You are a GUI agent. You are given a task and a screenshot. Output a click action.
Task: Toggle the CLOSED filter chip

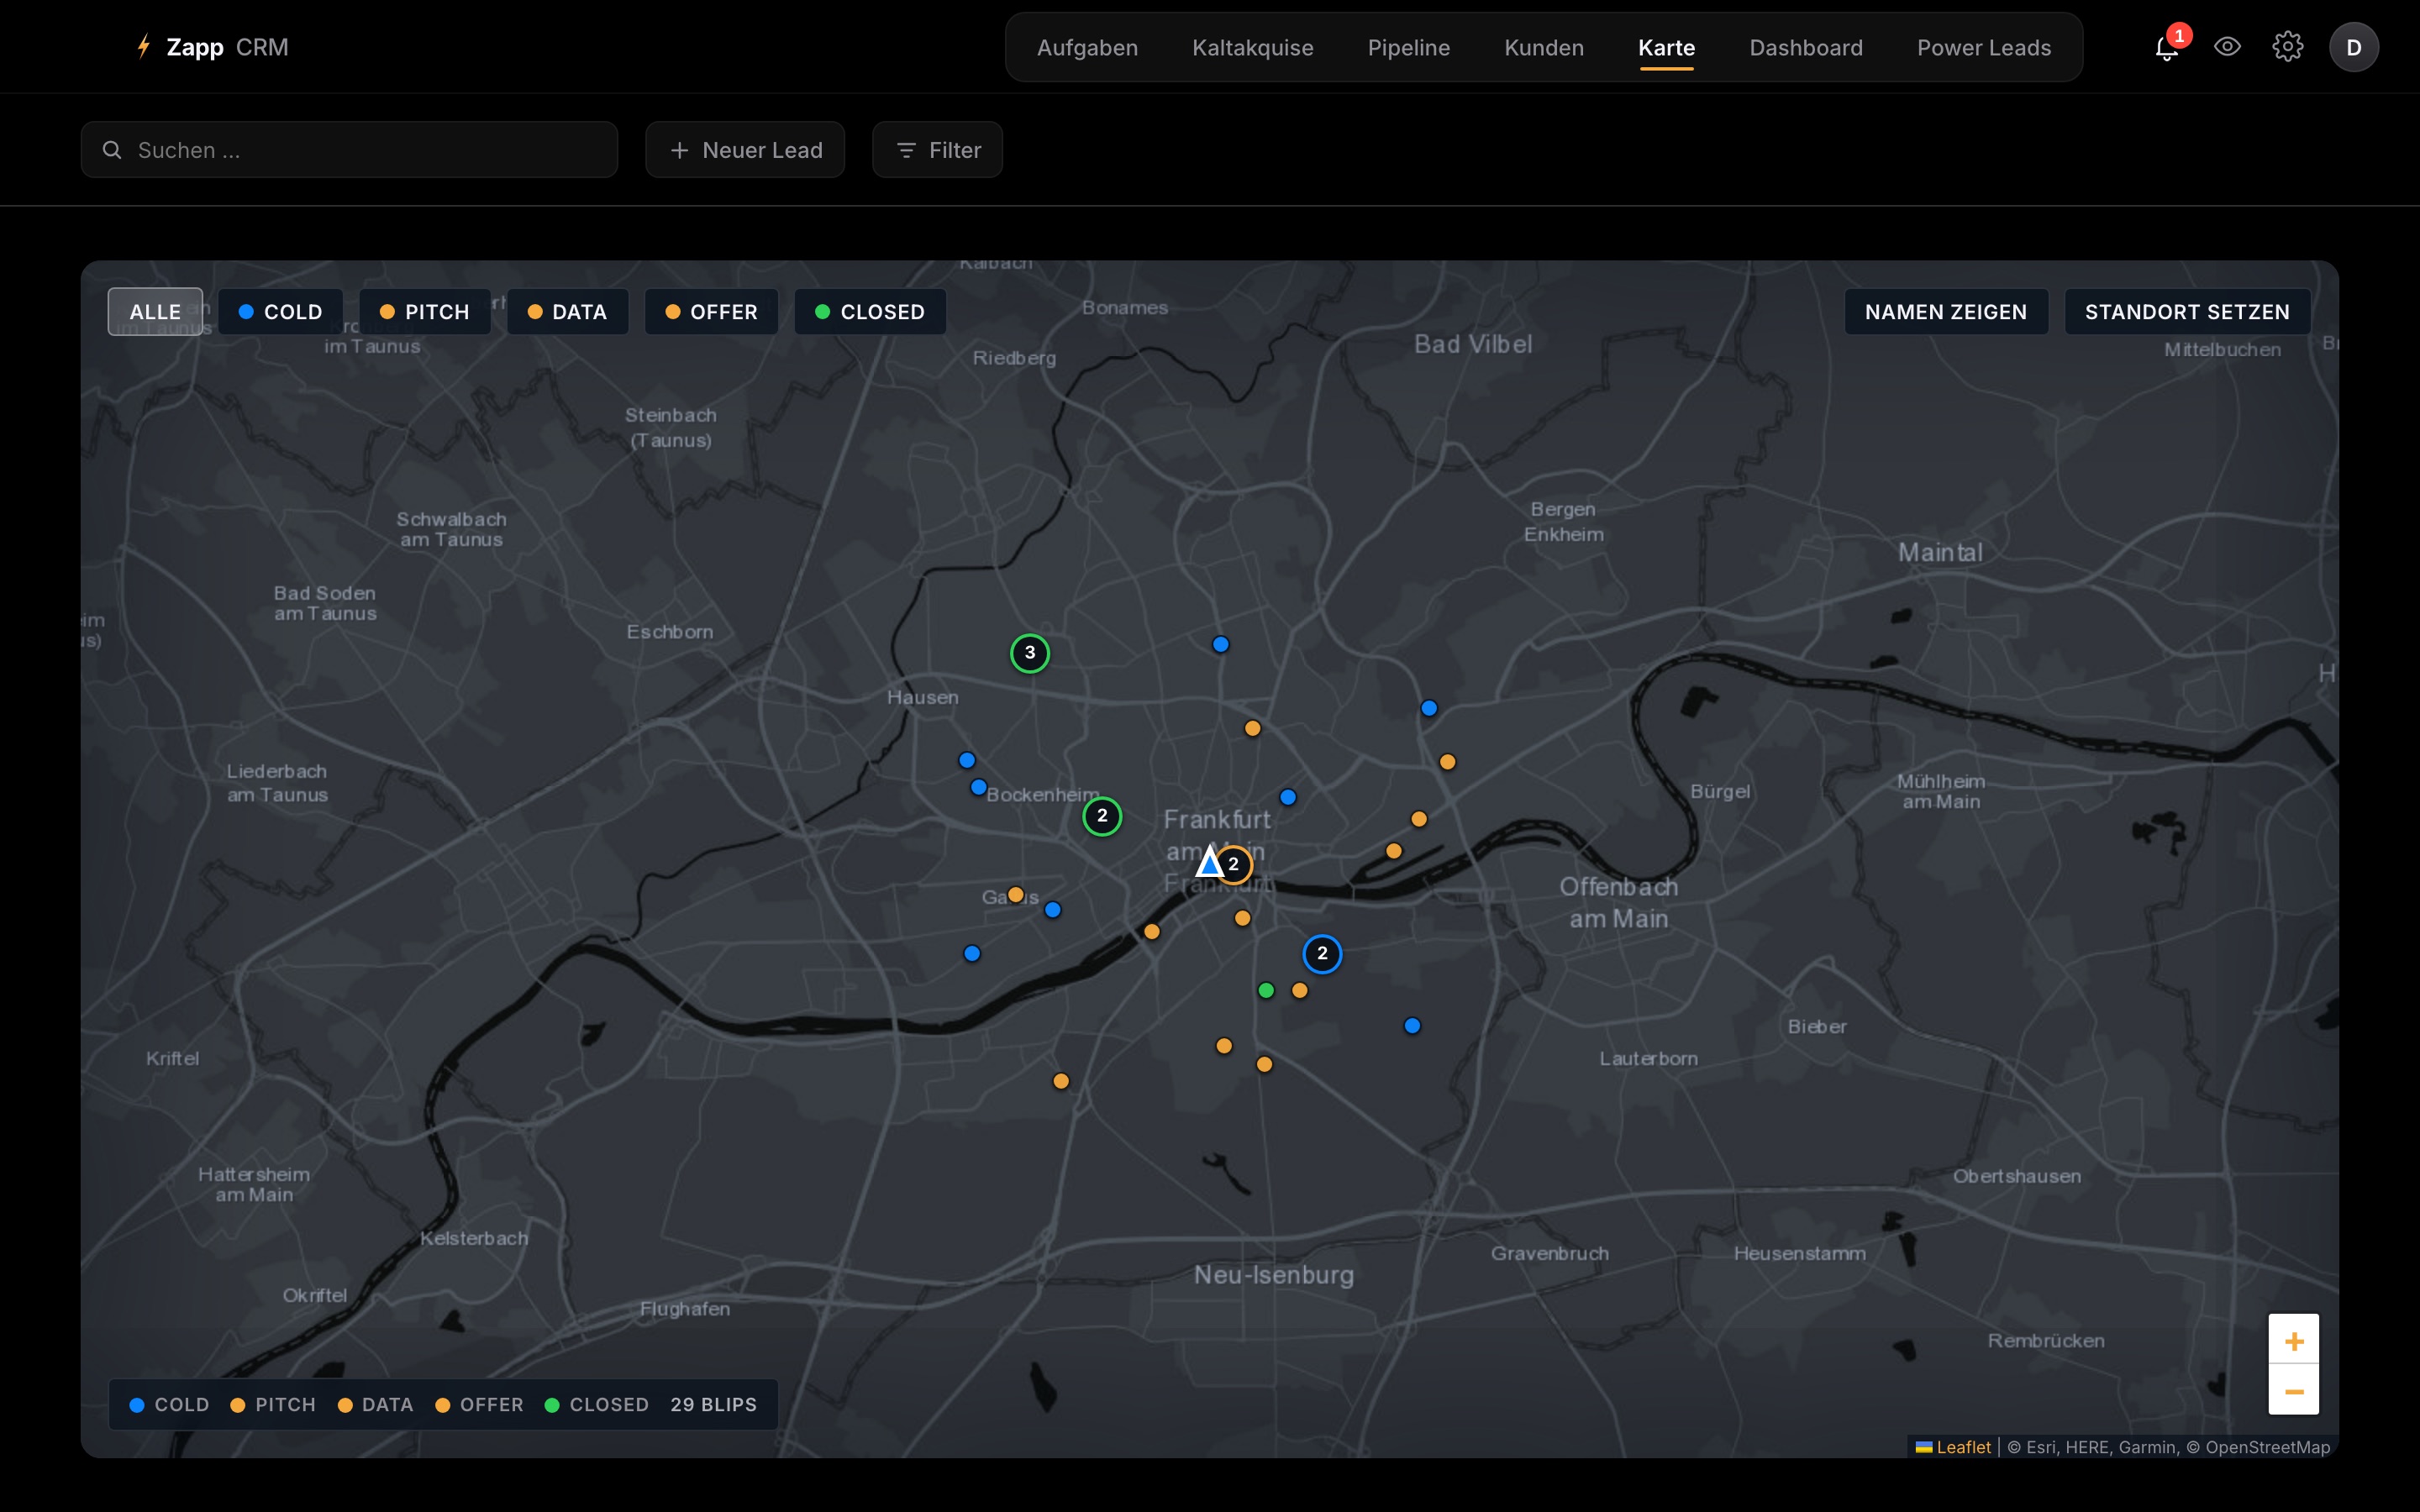pyautogui.click(x=869, y=312)
